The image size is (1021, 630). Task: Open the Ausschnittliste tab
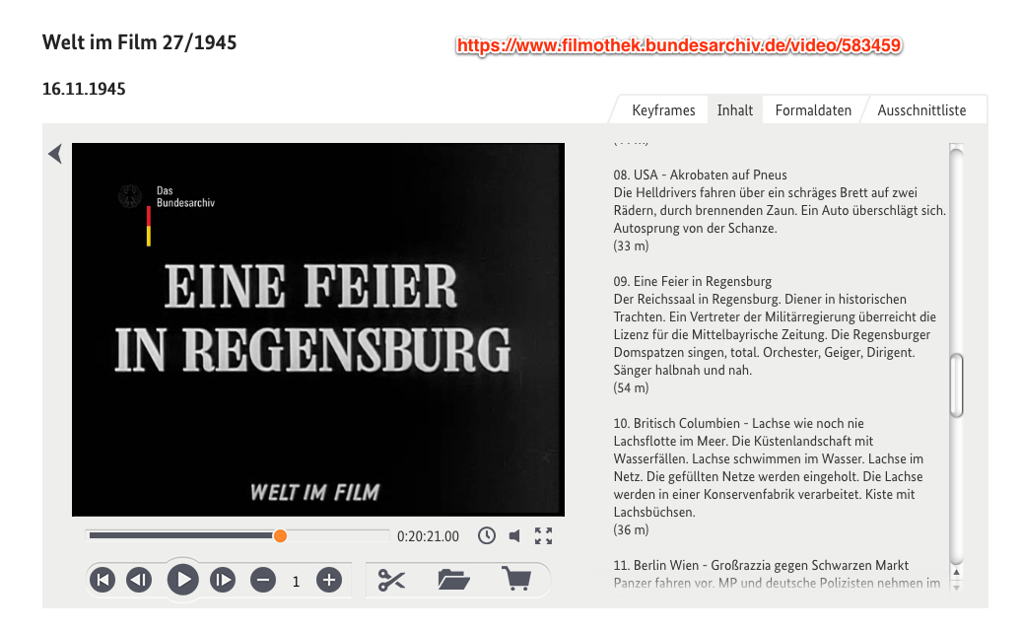pyautogui.click(x=921, y=110)
